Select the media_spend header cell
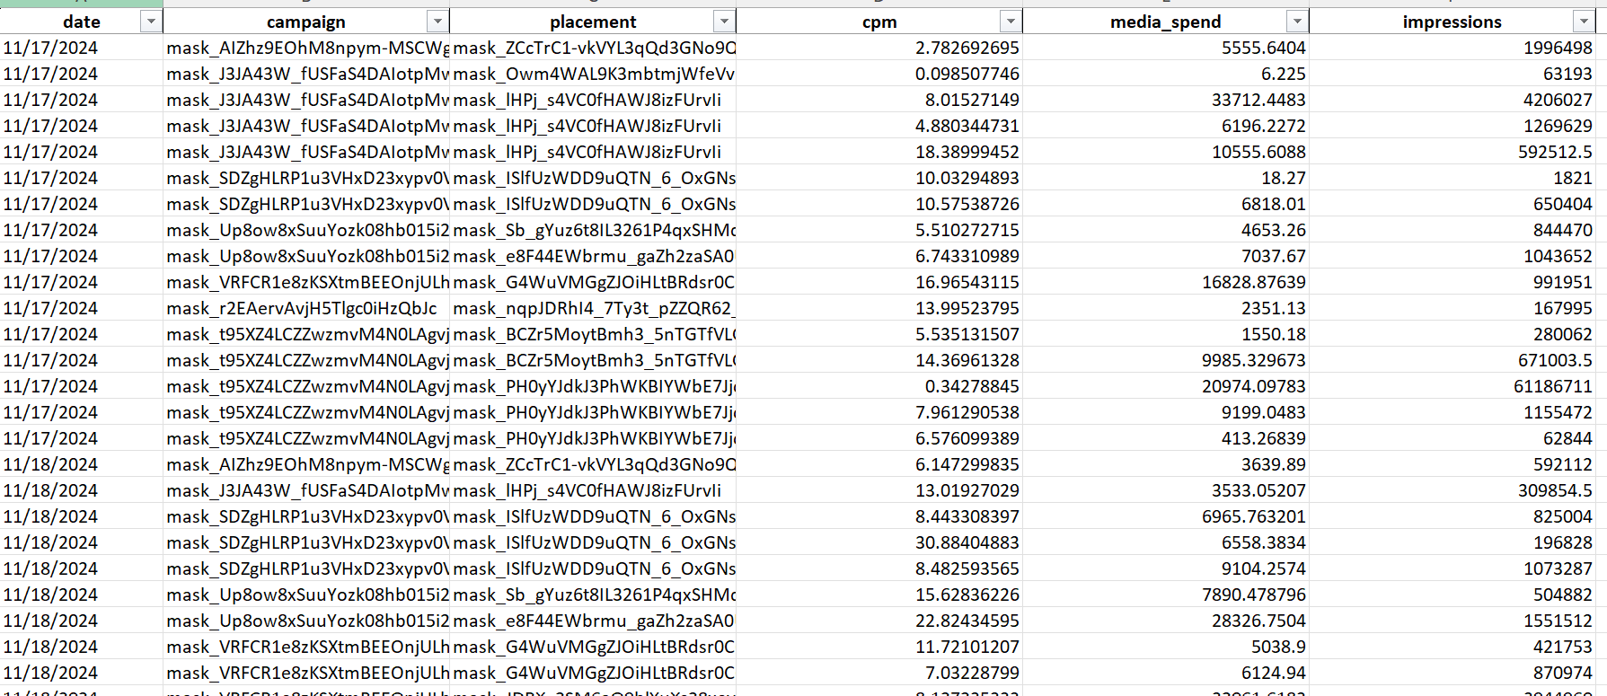 (1166, 22)
